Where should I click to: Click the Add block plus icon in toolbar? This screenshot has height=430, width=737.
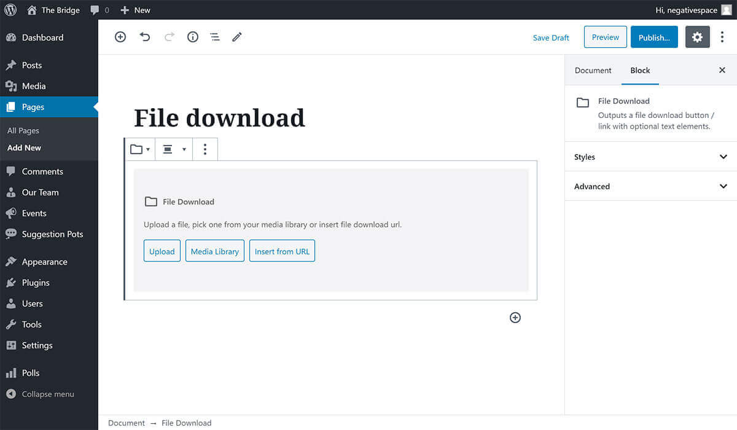pyautogui.click(x=120, y=37)
